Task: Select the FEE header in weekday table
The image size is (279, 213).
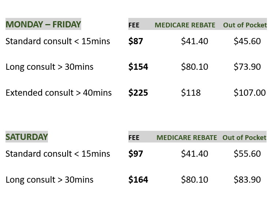Action: 134,25
